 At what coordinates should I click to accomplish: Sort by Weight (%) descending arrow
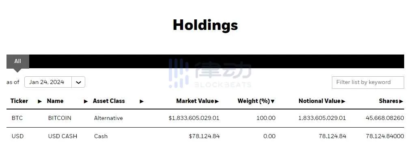coord(273,101)
